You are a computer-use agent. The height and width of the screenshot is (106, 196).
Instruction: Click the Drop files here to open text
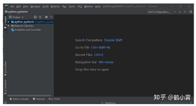(92, 69)
